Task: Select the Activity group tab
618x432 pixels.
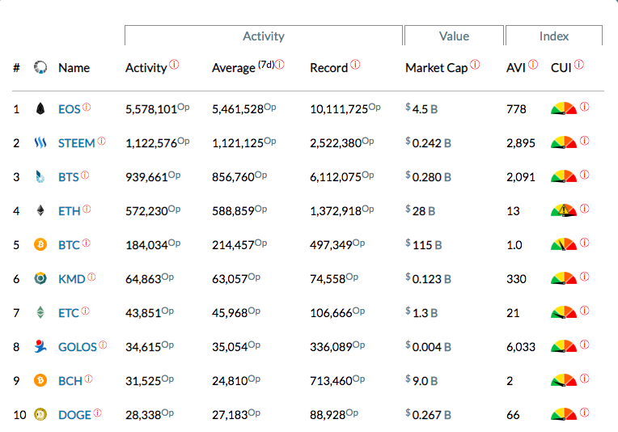Action: point(263,36)
